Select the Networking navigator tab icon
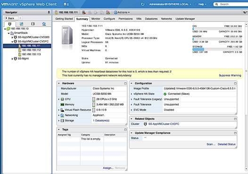This screenshot has height=174, width=248. (44, 24)
